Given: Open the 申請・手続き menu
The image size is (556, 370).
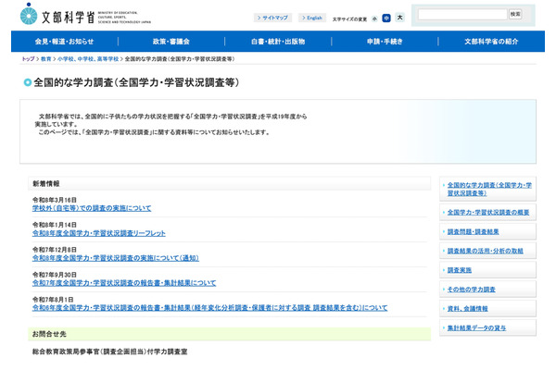Looking at the screenshot, I should click(385, 42).
